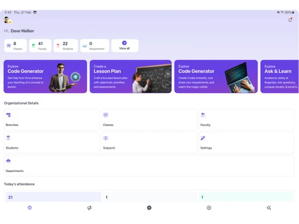Open Departments label under Organizational Details

click(14, 171)
